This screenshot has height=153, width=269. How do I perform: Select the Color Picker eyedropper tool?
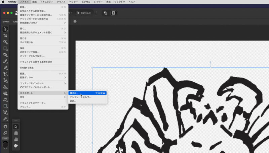coord(5,119)
